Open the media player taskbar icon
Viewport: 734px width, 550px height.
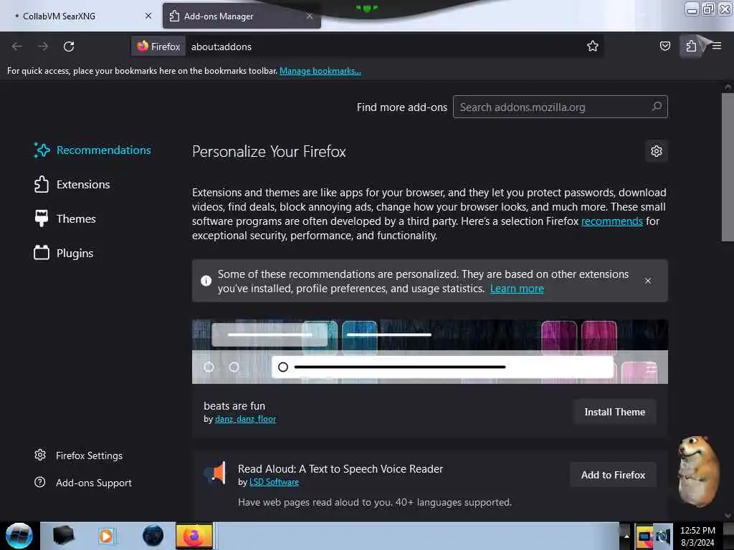(106, 536)
